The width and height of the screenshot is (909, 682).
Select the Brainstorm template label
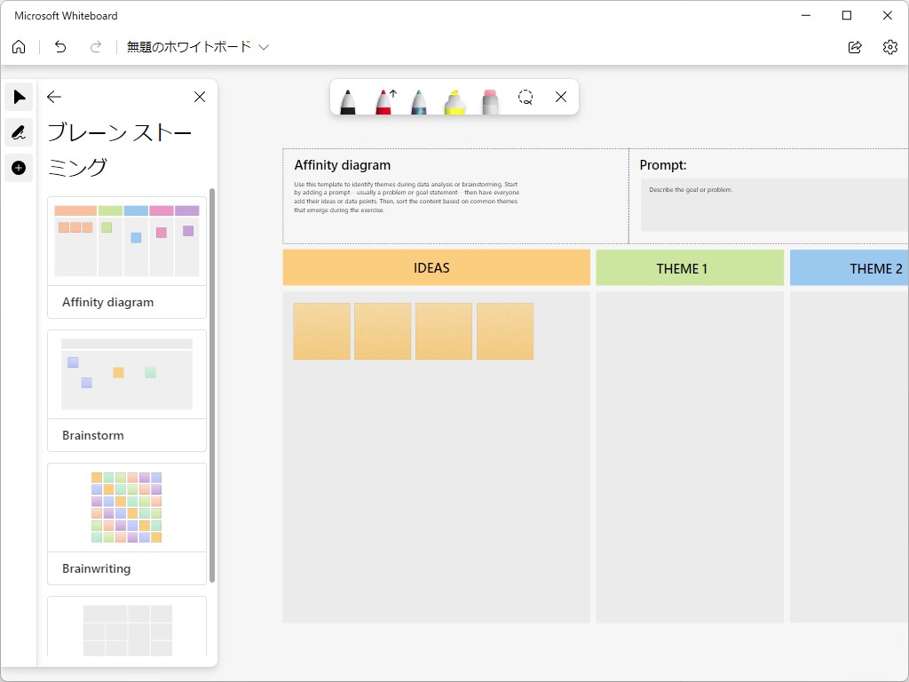coord(92,435)
